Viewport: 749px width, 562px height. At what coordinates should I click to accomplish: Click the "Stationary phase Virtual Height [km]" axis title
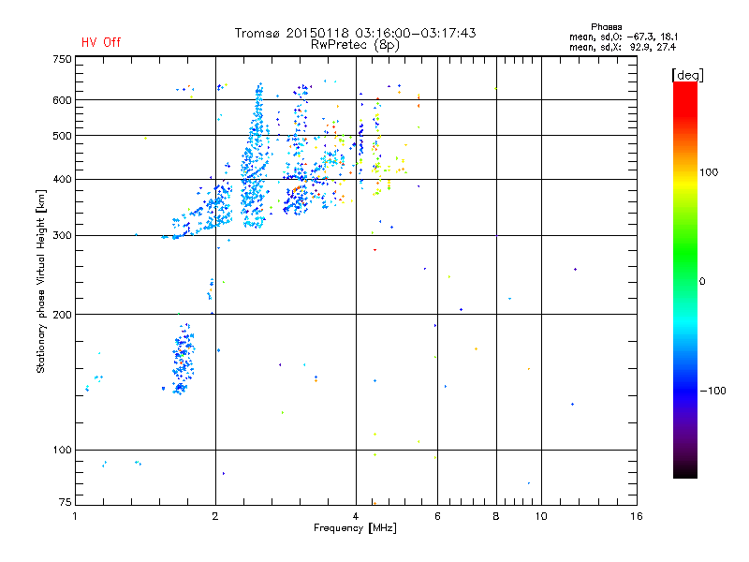tap(41, 282)
